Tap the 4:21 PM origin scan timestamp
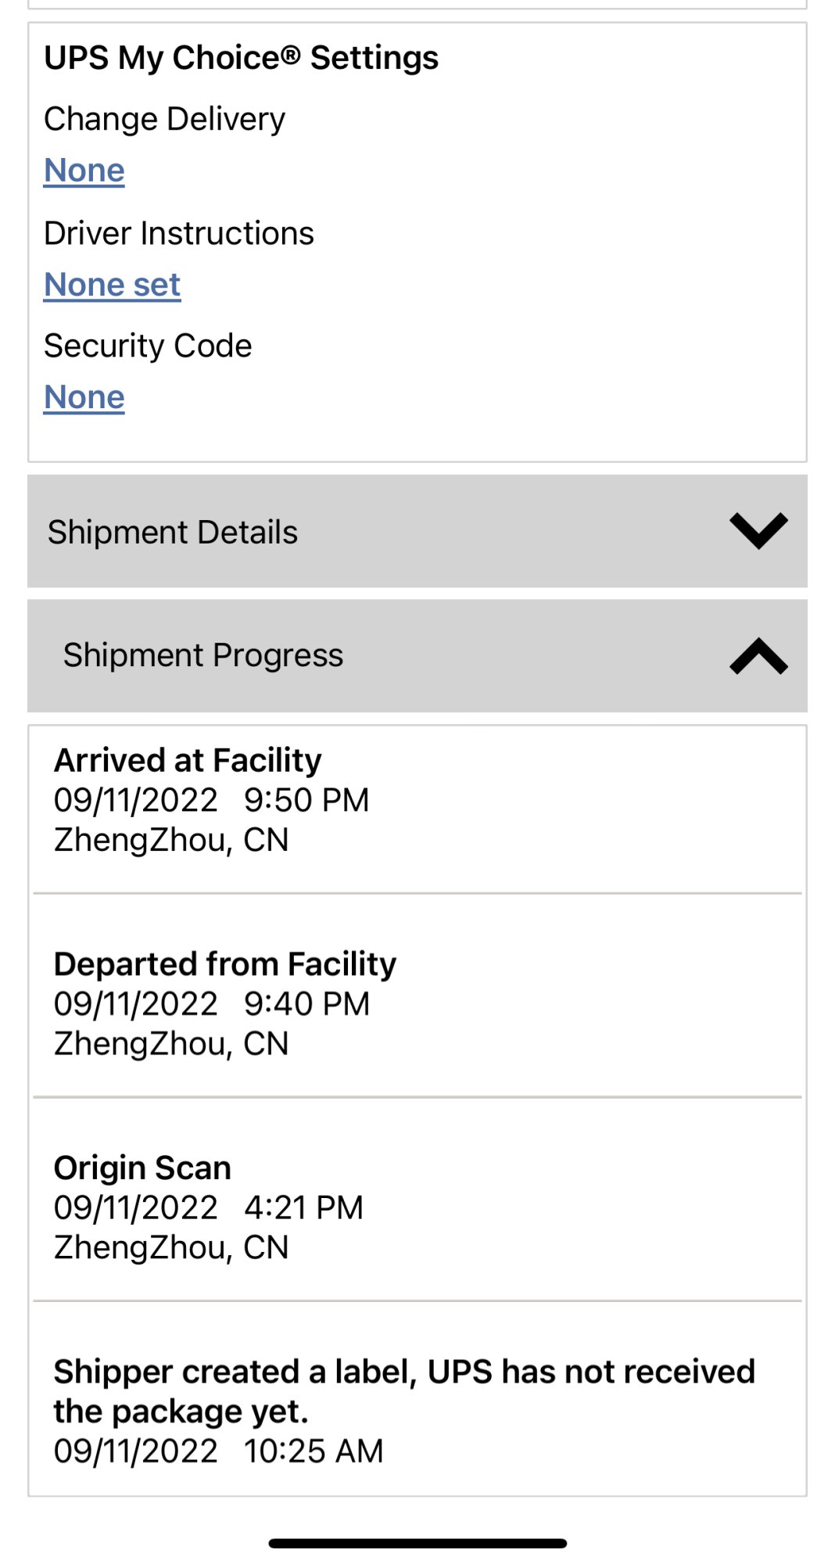The image size is (835, 1564). [303, 1207]
